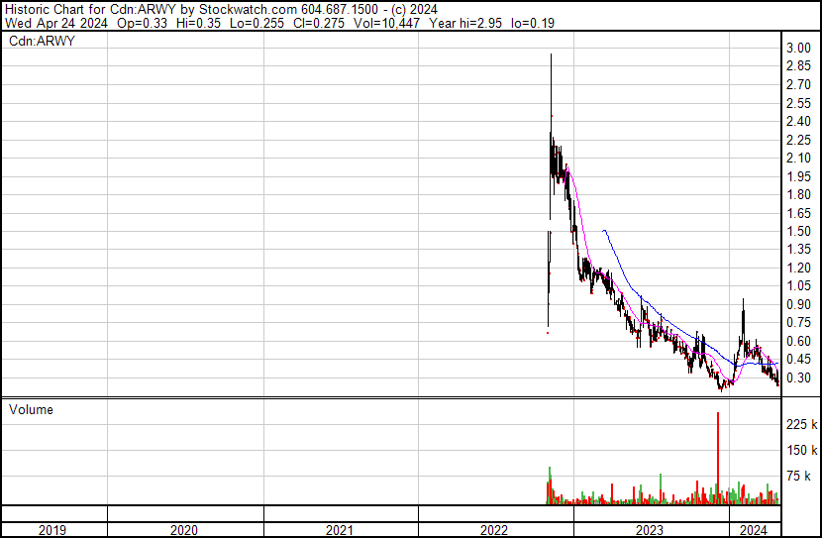Viewport: 822px width, 538px height.
Task: Click the 2021 label on time axis
Action: 340,530
